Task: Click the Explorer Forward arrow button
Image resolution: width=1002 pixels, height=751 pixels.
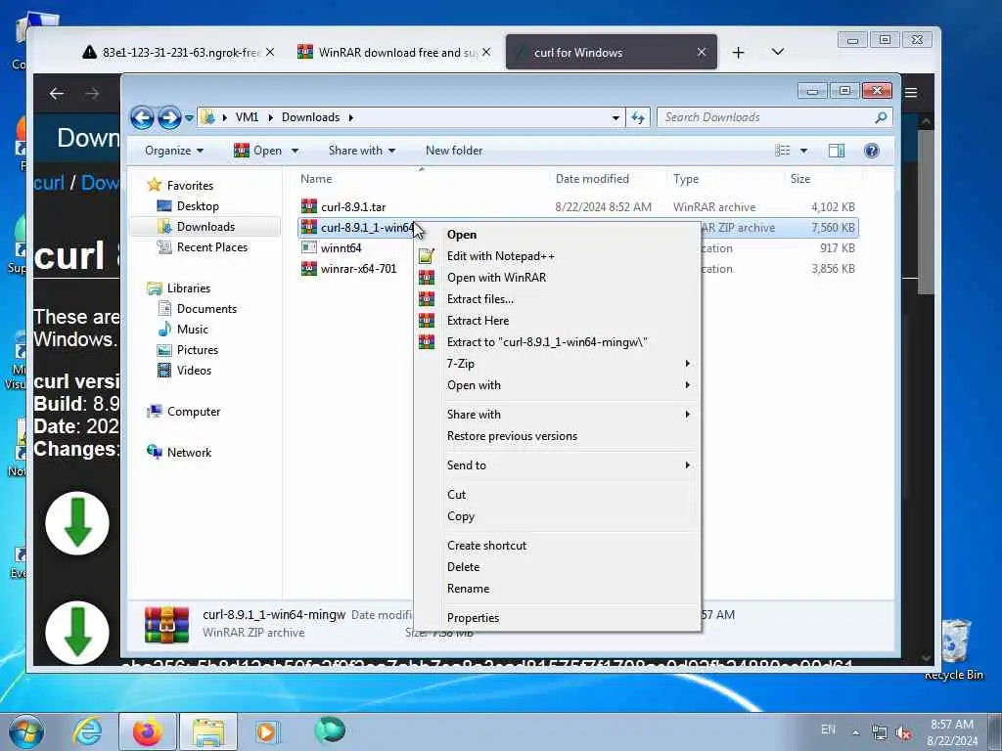Action: pyautogui.click(x=169, y=117)
